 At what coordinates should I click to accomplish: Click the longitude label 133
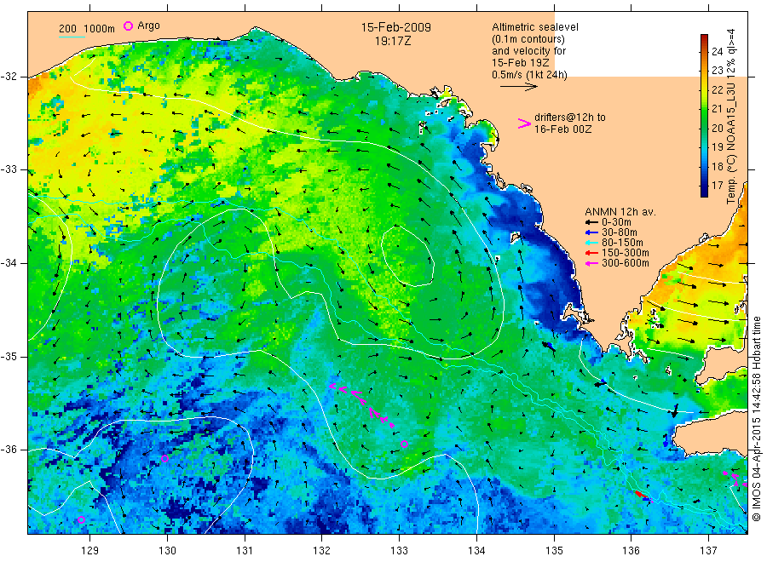click(399, 551)
